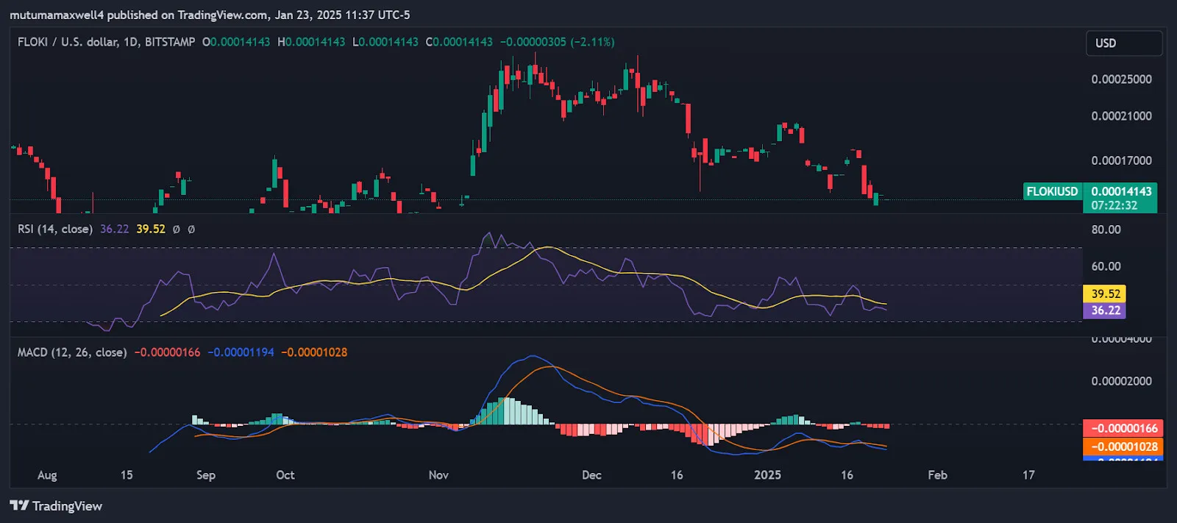
Task: Click the Feb date on time axis
Action: coord(937,475)
